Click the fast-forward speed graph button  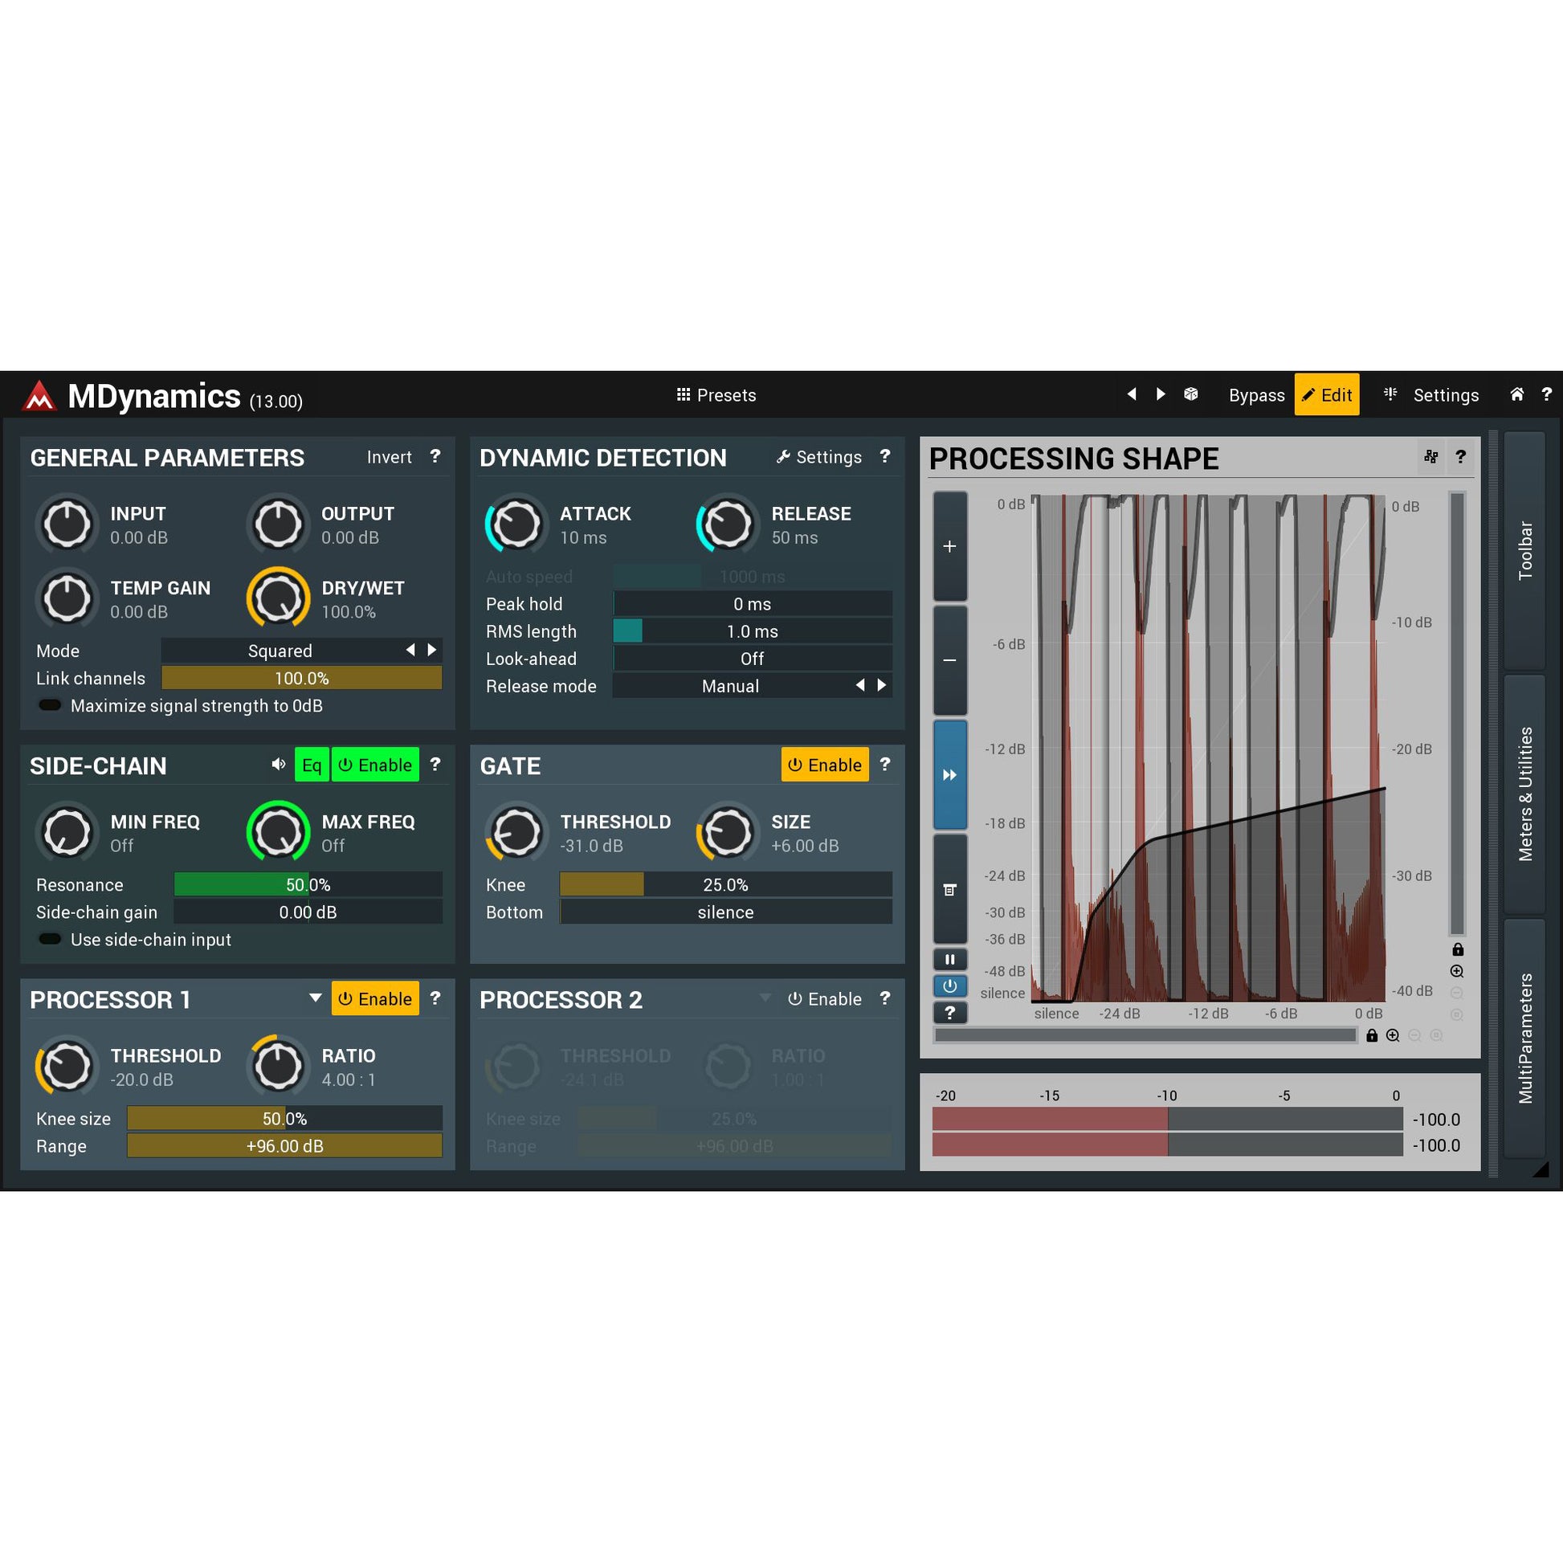pyautogui.click(x=950, y=775)
